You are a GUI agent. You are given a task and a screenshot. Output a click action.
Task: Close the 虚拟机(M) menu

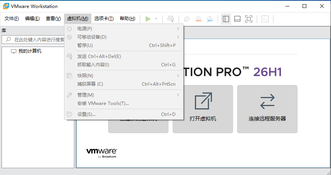[77, 19]
